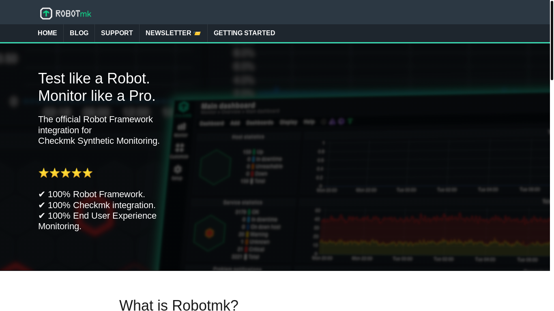Open the SUPPORT menu item
The height and width of the screenshot is (311, 554).
coord(117,33)
